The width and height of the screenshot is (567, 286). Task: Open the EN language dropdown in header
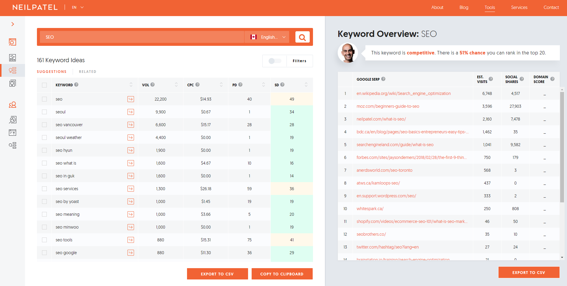tap(78, 7)
